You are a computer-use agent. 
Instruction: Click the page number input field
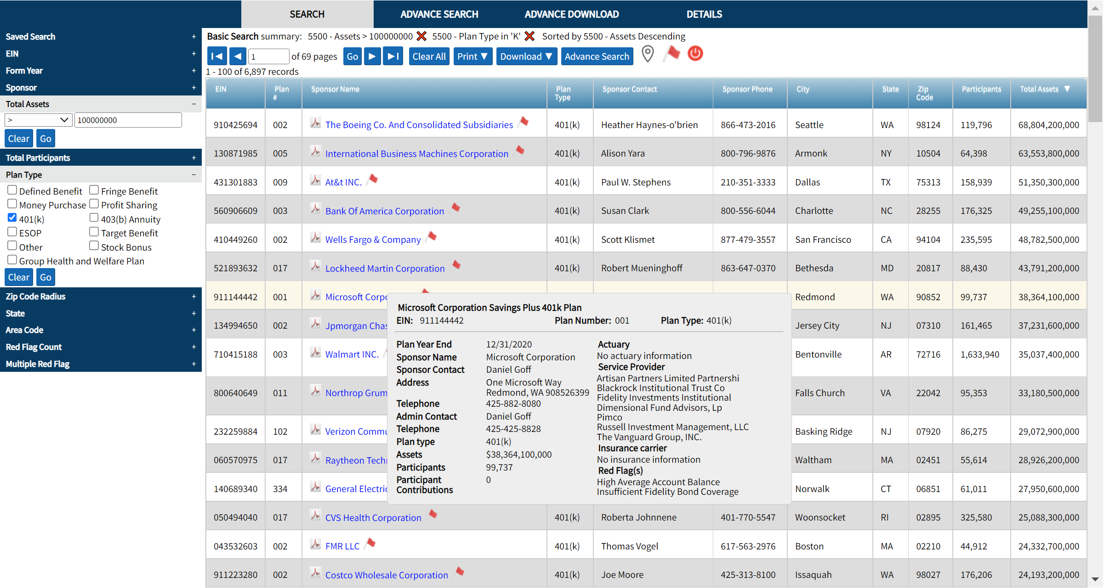pyautogui.click(x=269, y=56)
